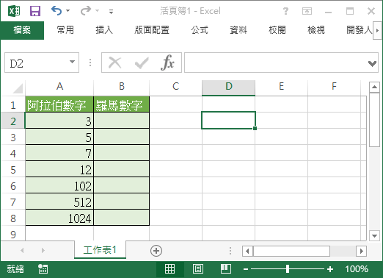383x278 pixels.
Task: Switch to the 資料 ribbon tab
Action: pyautogui.click(x=238, y=30)
